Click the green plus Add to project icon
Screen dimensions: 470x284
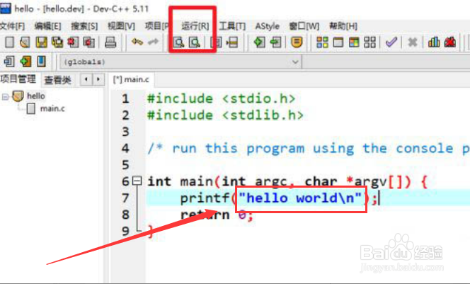pos(260,42)
